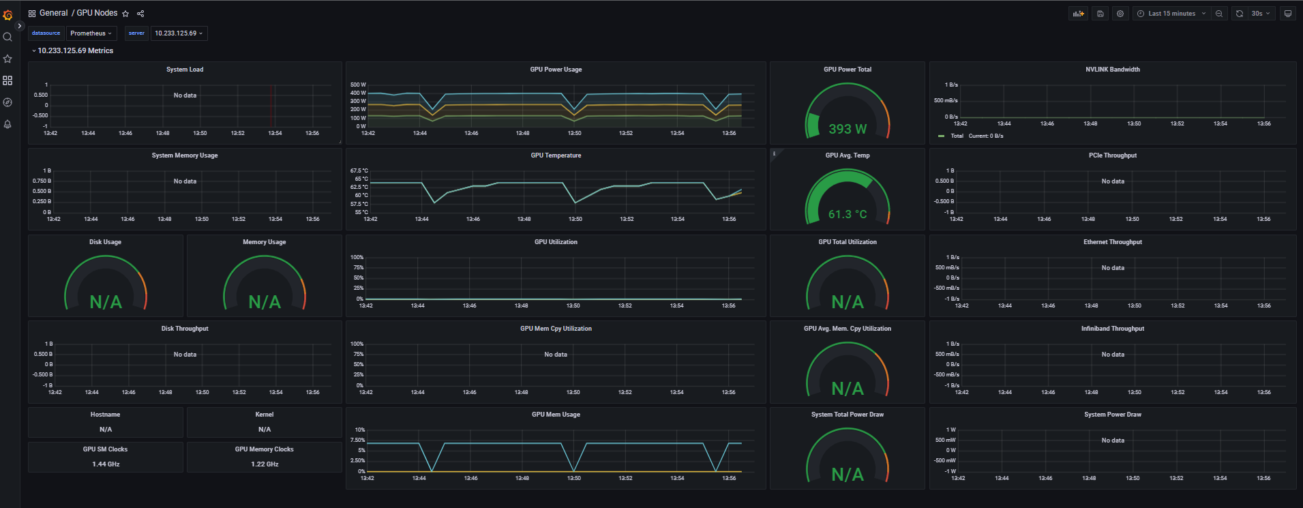This screenshot has width=1303, height=508.
Task: Open the GPU Power Usage panel title menu
Action: (556, 70)
